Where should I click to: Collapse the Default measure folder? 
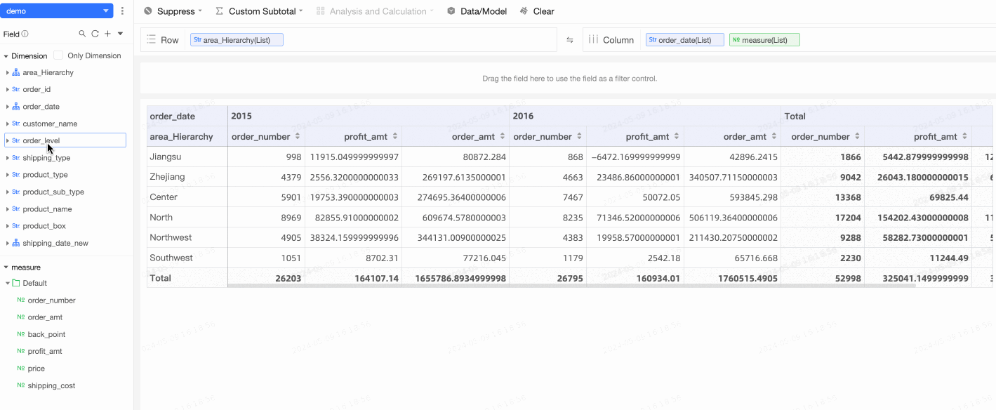point(8,284)
